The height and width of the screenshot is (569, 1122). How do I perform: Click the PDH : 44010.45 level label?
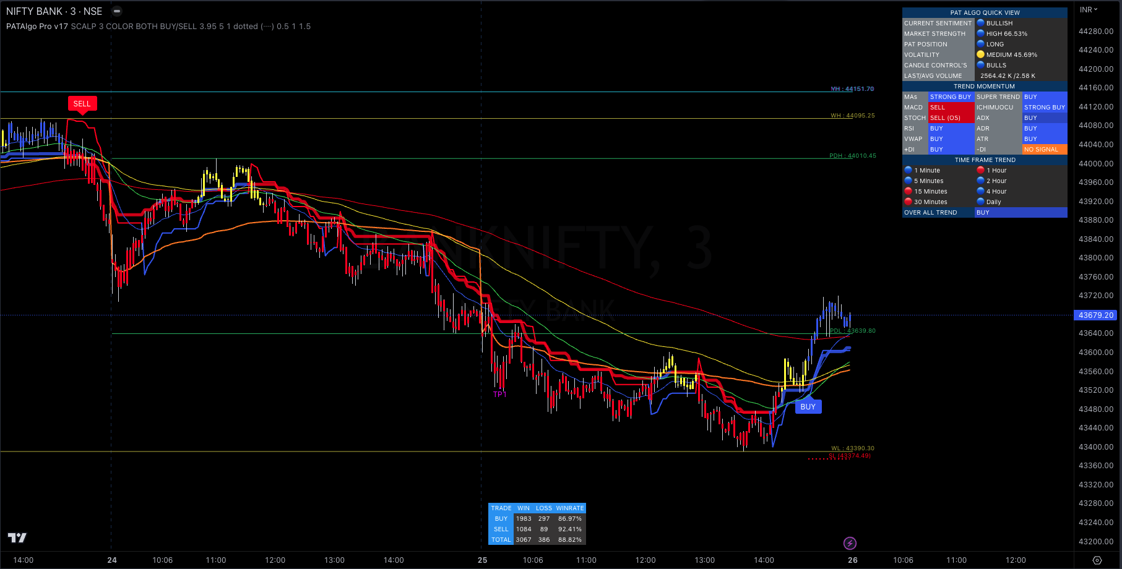(853, 156)
